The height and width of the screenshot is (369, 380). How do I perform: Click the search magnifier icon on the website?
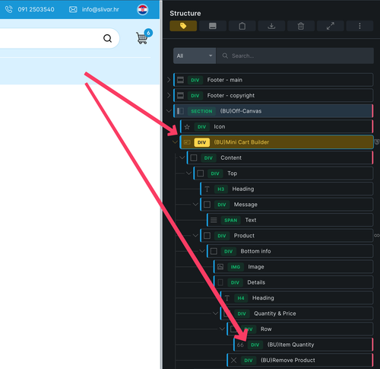pos(107,38)
